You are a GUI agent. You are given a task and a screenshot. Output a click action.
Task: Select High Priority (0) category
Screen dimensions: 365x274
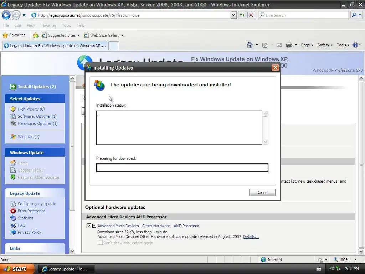click(31, 109)
